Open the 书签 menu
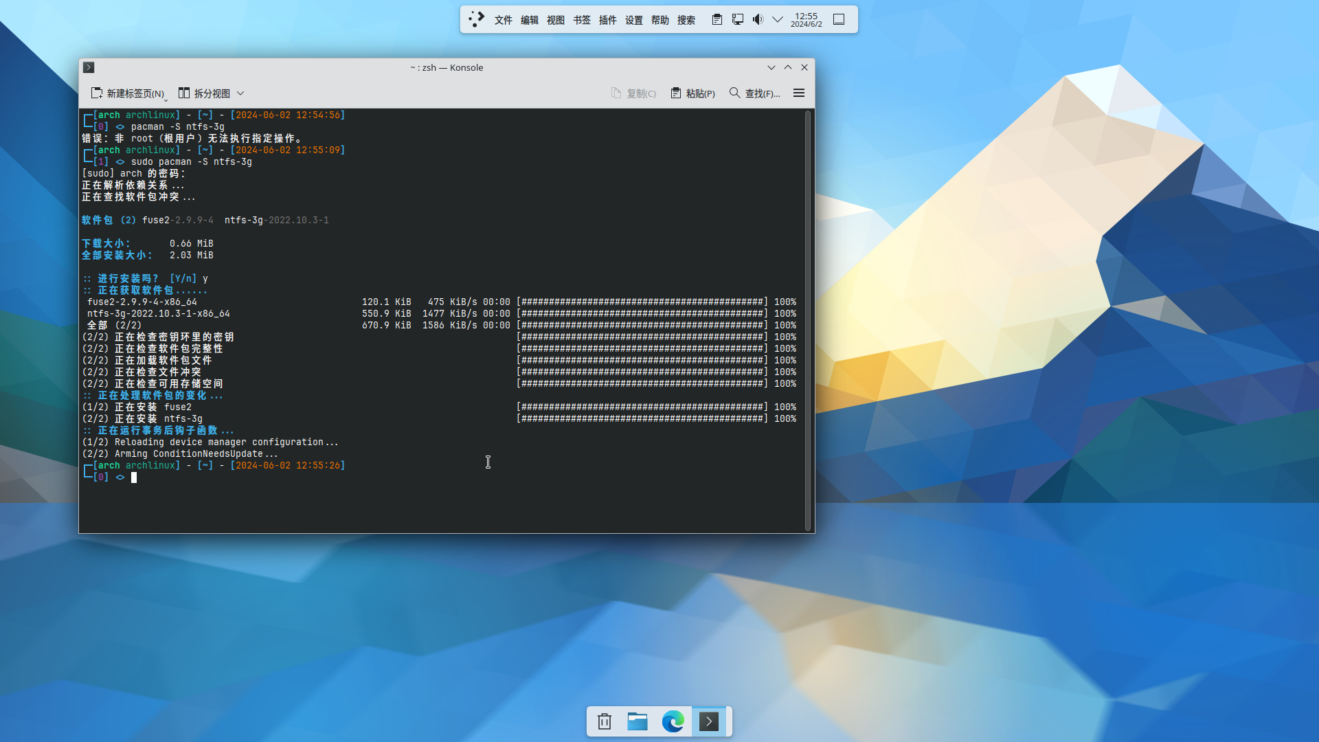This screenshot has width=1319, height=742. (581, 20)
